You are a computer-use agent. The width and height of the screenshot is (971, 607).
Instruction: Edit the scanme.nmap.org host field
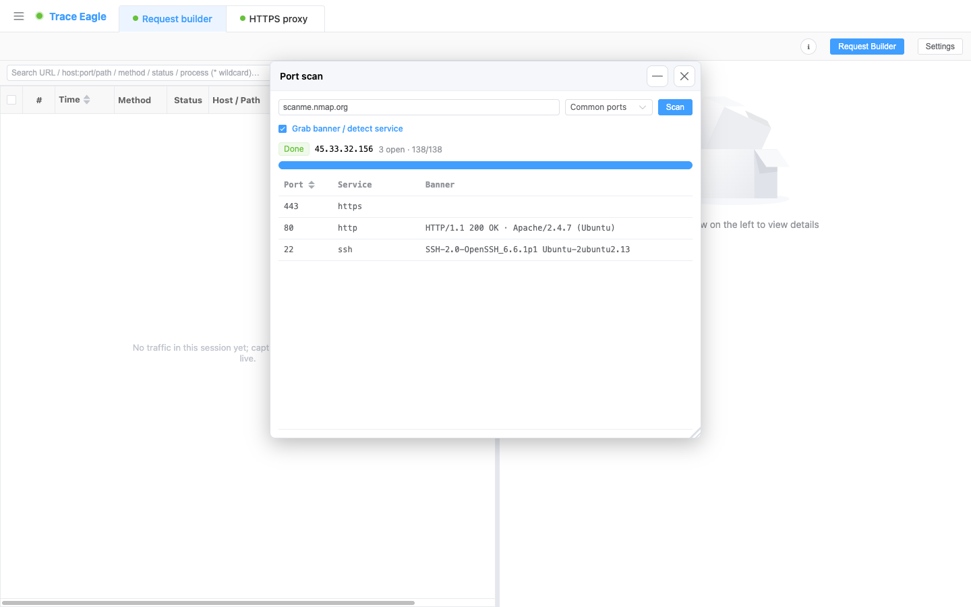click(x=419, y=107)
